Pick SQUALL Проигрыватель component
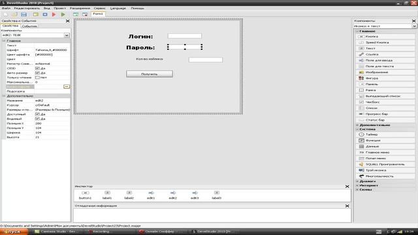The width and height of the screenshot is (418, 235). (385, 164)
